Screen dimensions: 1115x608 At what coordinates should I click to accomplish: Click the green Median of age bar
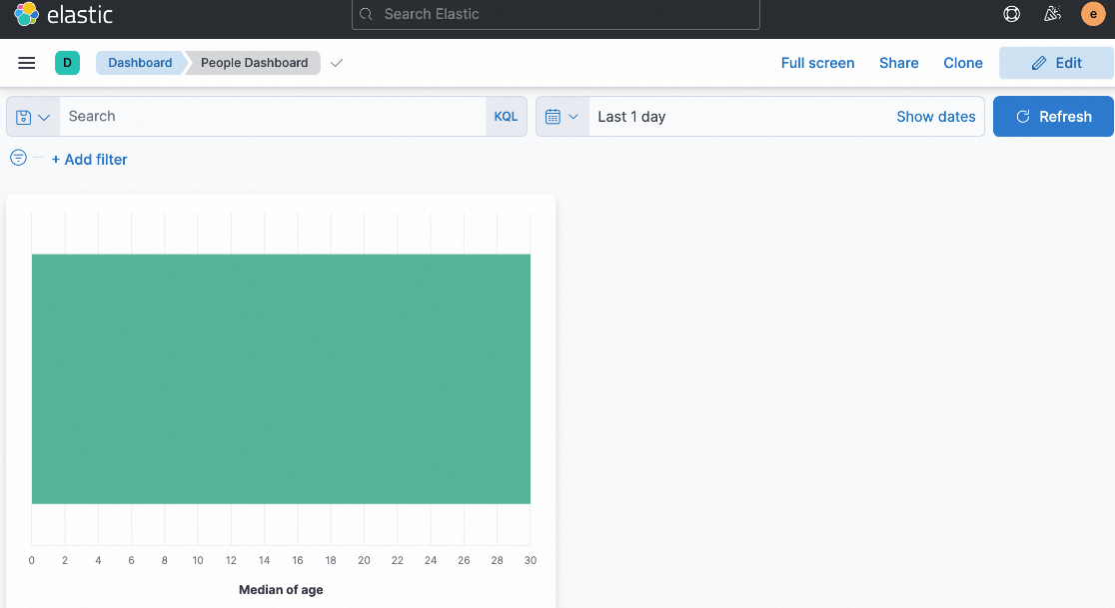pos(281,379)
